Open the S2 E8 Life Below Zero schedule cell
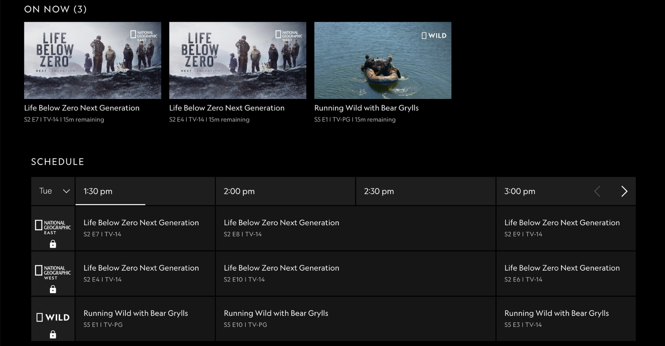Viewport: 665px width, 346px height. (356, 228)
